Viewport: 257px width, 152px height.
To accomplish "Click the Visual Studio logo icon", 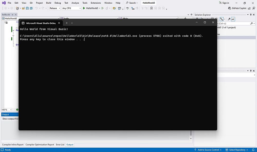I will 4,3.
